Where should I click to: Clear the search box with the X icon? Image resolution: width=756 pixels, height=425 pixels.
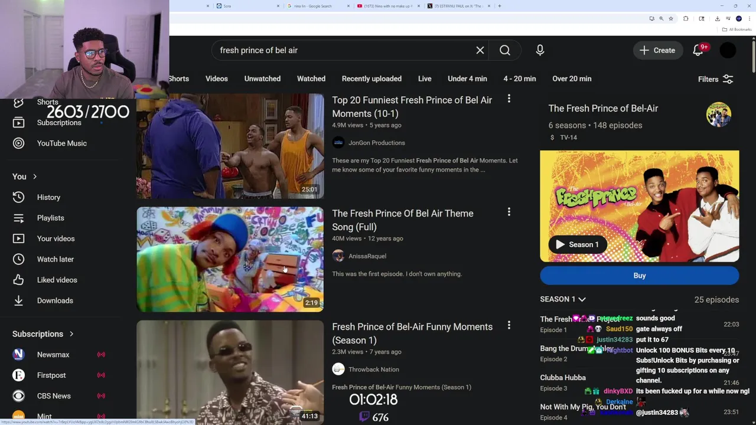click(x=480, y=50)
